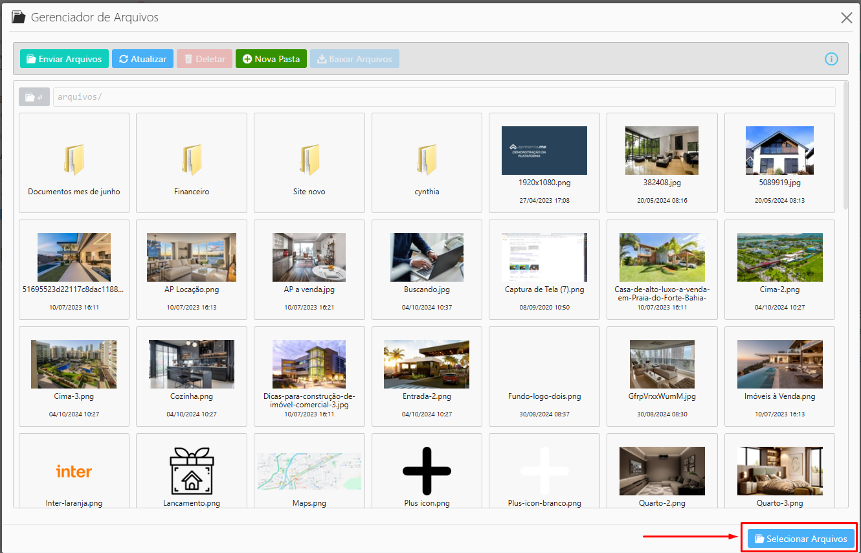Open the Documentos mes de junho folder
The height and width of the screenshot is (553, 861).
coord(74,162)
